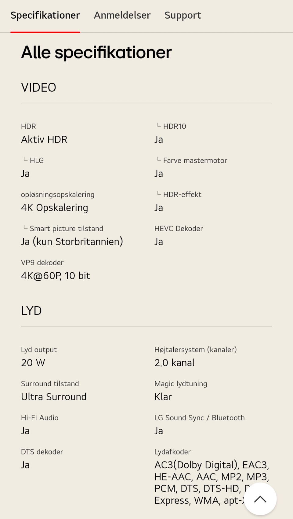The width and height of the screenshot is (293, 519).
Task: Click the 4K@60P, 10 bit value
Action: [55, 276]
